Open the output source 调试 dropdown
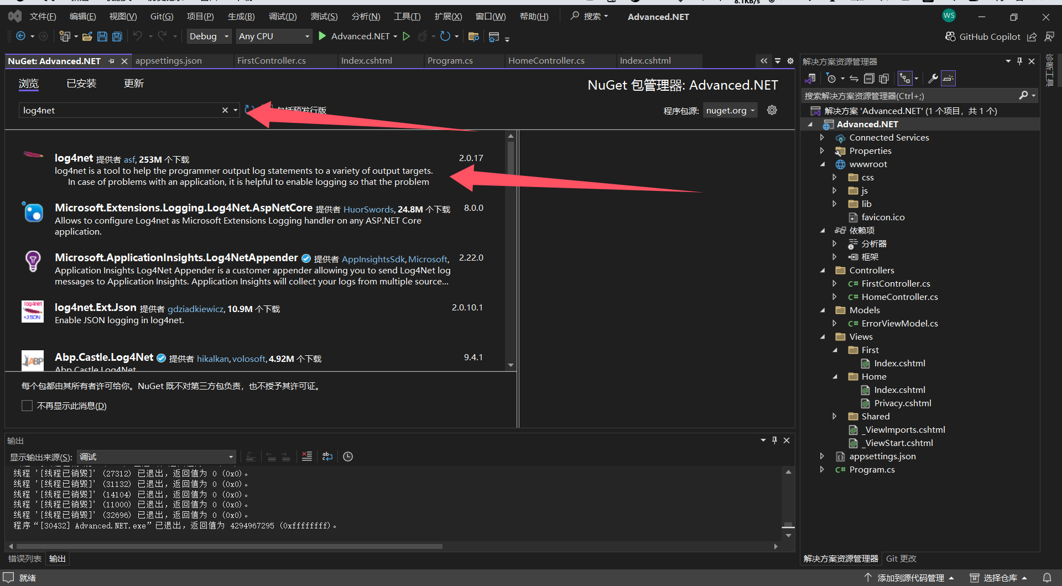 tap(157, 457)
